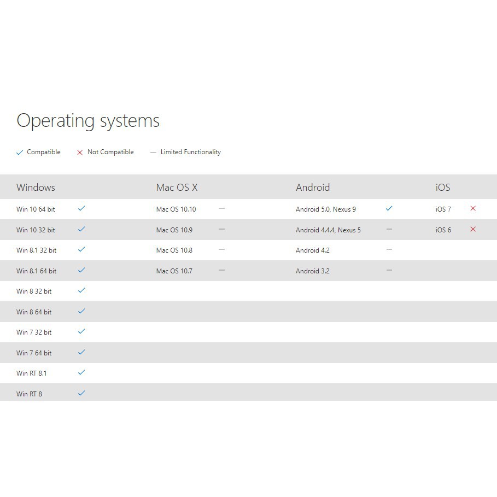Click the Win RT 8.1 row label
The width and height of the screenshot is (497, 497).
coord(32,373)
